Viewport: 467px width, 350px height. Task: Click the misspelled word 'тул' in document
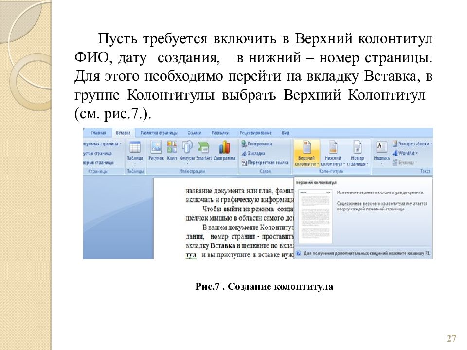(191, 255)
